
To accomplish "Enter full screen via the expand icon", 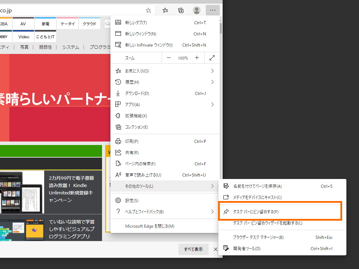I will click(x=212, y=58).
